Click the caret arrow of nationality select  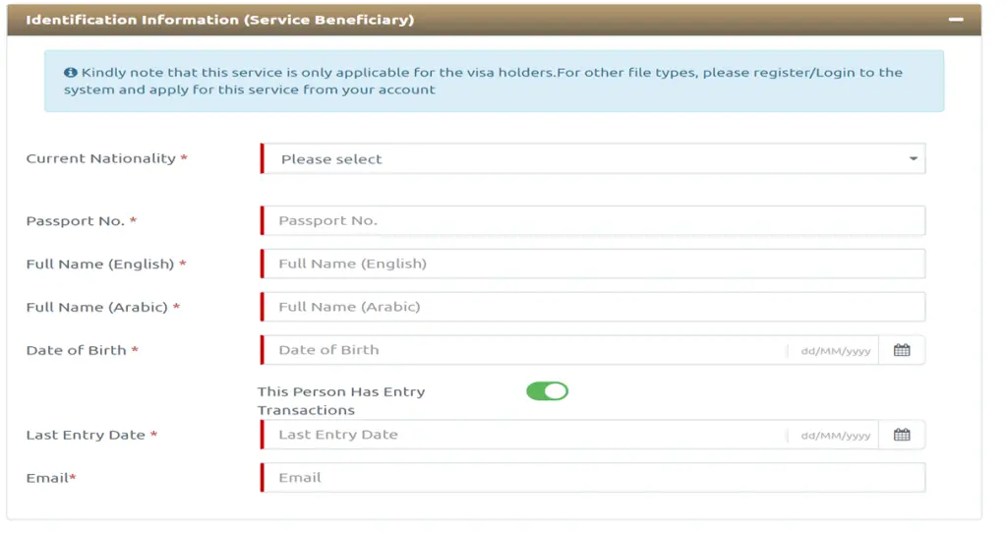tap(913, 158)
